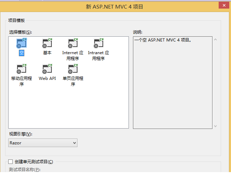Click the description scrollbar up arrow
Image resolution: width=231 pixels, height=180 pixels.
(215, 39)
